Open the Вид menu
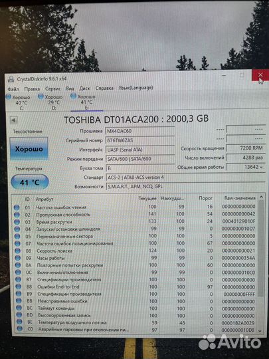Image resolution: width=269 pixels, height=359 pixels. pos(70,88)
